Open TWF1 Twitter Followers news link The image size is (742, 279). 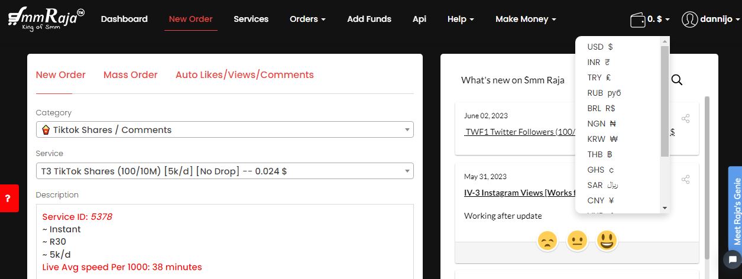click(x=520, y=132)
